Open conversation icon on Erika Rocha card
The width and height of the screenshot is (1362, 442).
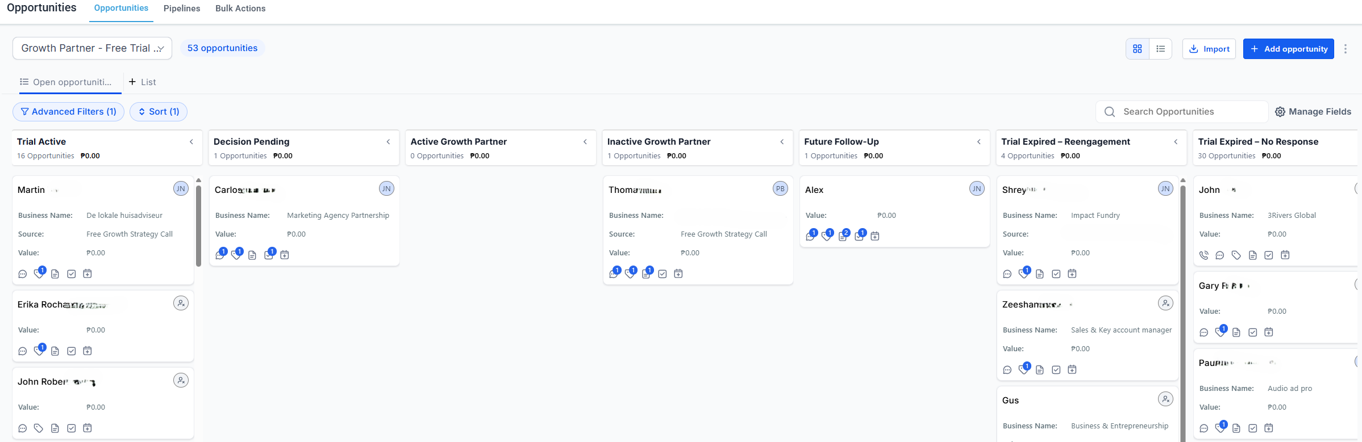(23, 351)
